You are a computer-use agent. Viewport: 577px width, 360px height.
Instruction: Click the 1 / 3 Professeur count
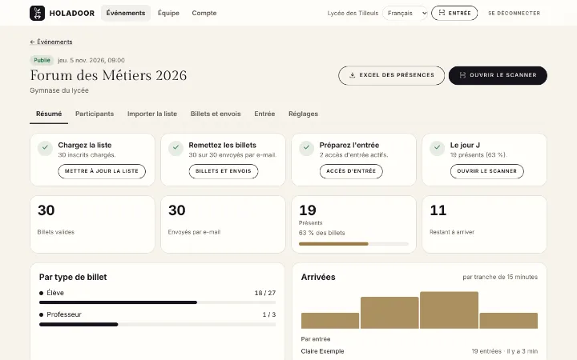coord(269,315)
